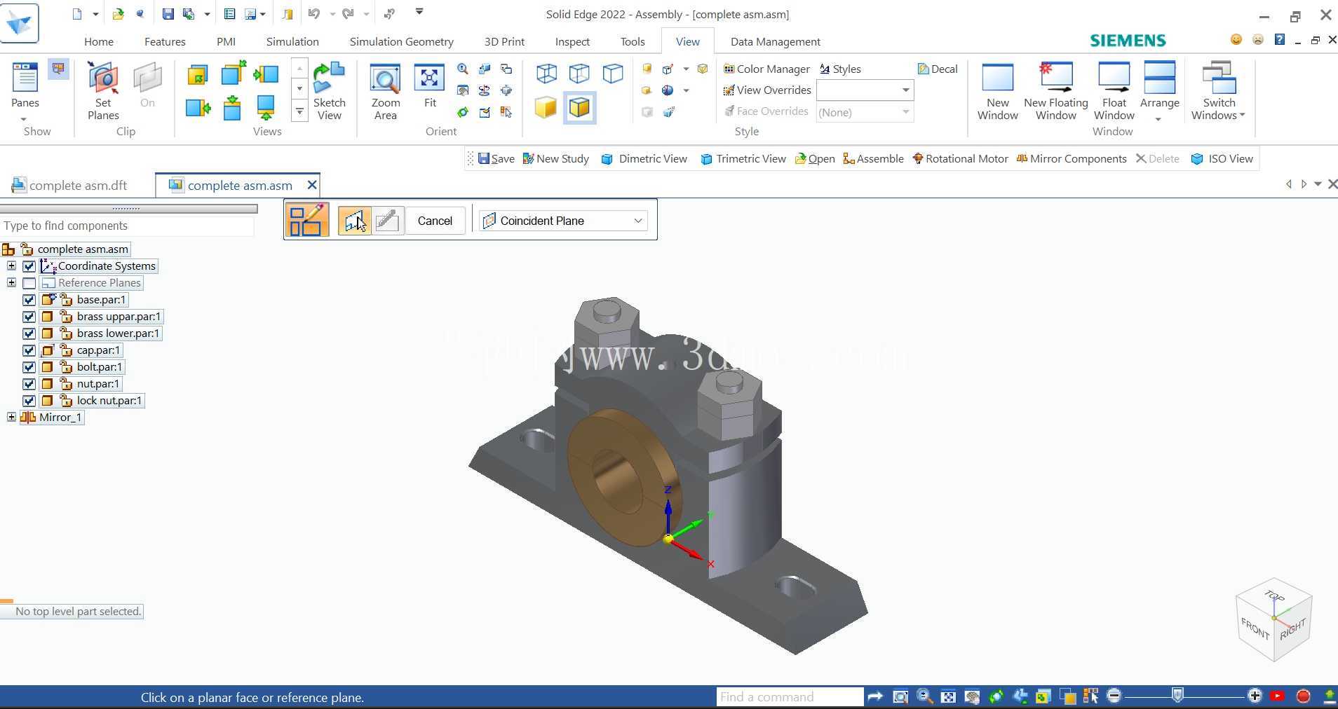This screenshot has height=709, width=1338.
Task: Click the zoom slider handle
Action: pyautogui.click(x=1178, y=695)
